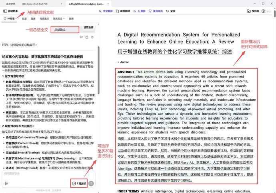Click the INDEX TERMS heading
This screenshot has width=276, height=193.
pyautogui.click(x=128, y=191)
